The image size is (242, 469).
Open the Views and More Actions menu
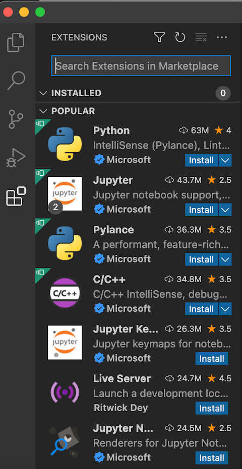coord(222,37)
